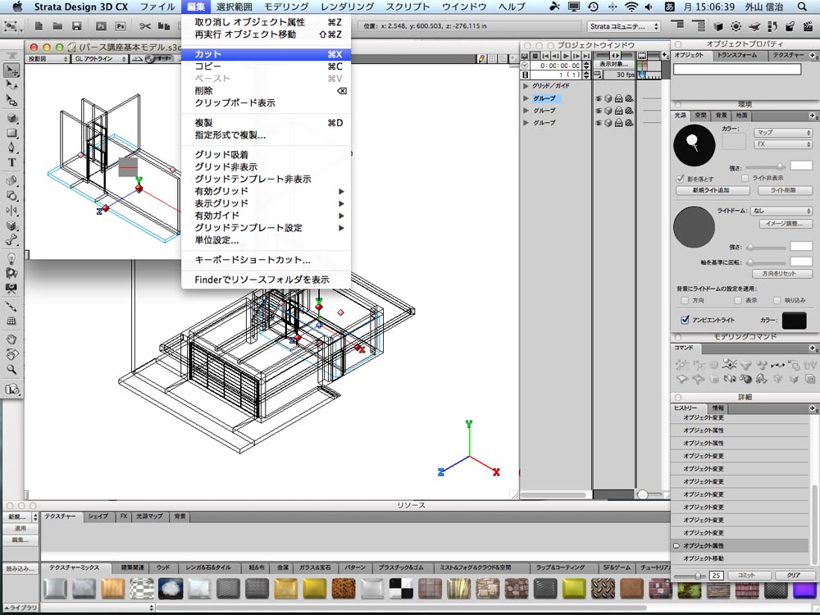Click the black cube icon in top toolbar

(x=718, y=26)
